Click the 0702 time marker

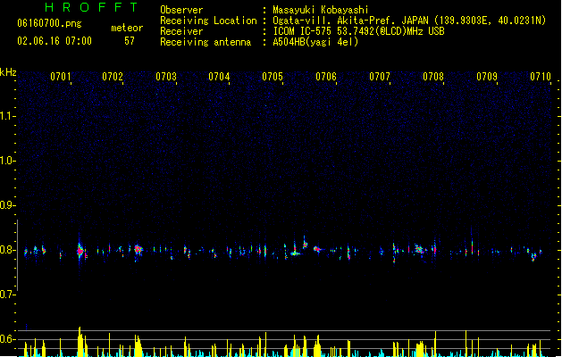click(x=113, y=77)
